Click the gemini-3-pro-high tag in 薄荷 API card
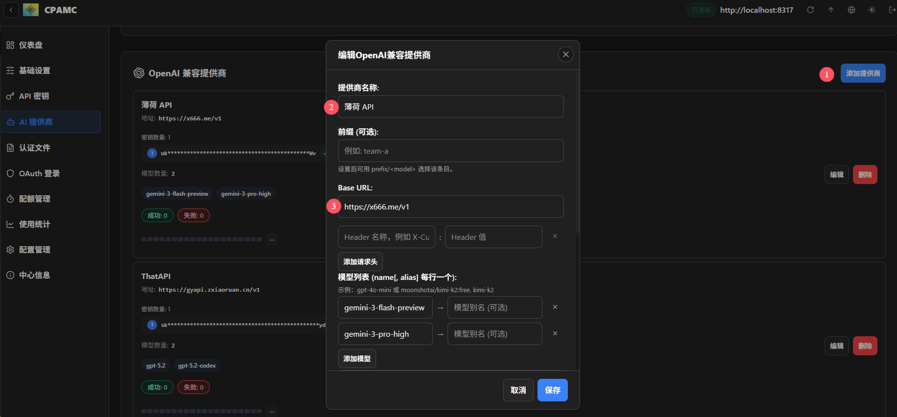Image resolution: width=897 pixels, height=417 pixels. (x=246, y=194)
